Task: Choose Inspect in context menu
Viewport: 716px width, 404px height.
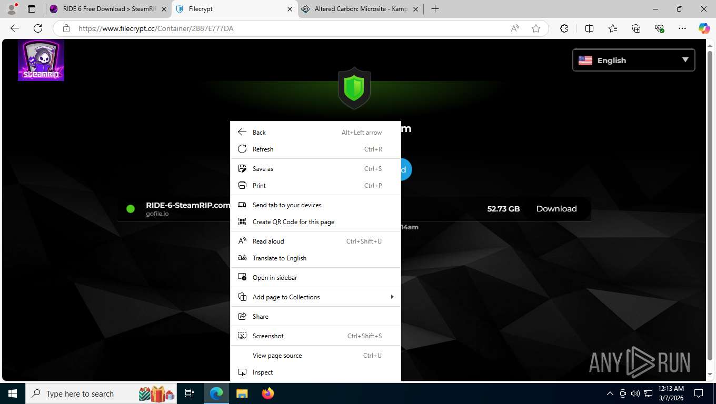Action: pyautogui.click(x=316, y=372)
